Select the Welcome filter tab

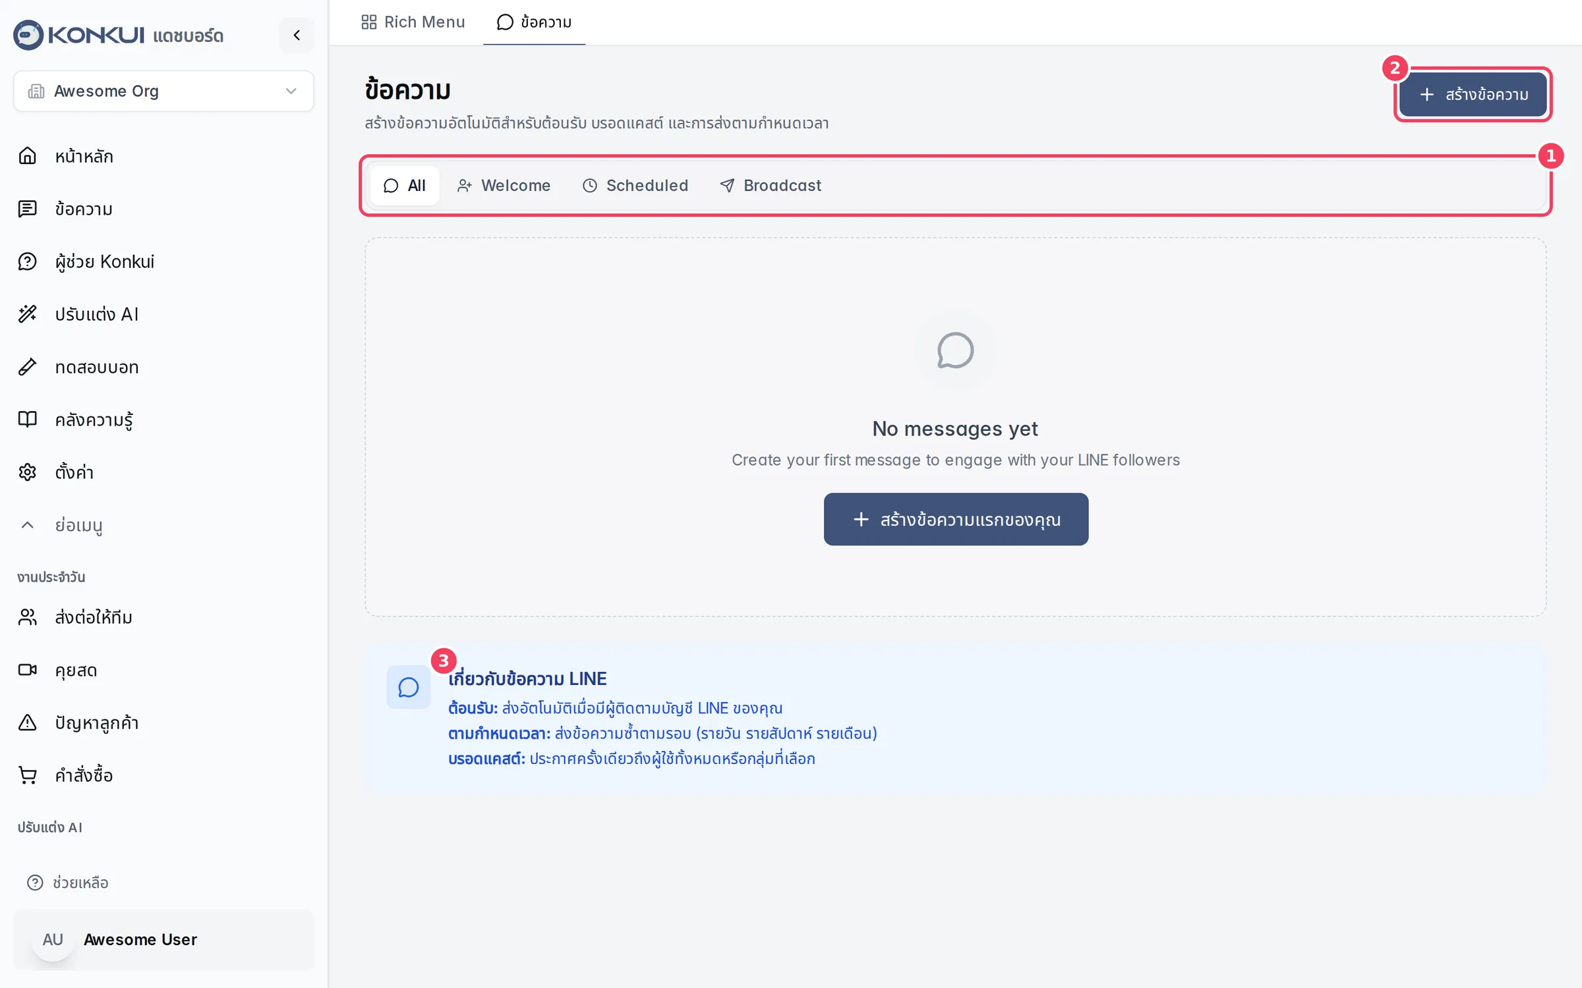[504, 186]
